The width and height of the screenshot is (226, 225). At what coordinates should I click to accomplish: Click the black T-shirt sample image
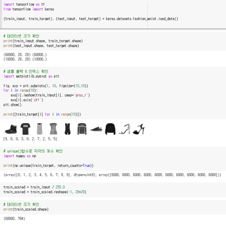[x=25, y=129]
